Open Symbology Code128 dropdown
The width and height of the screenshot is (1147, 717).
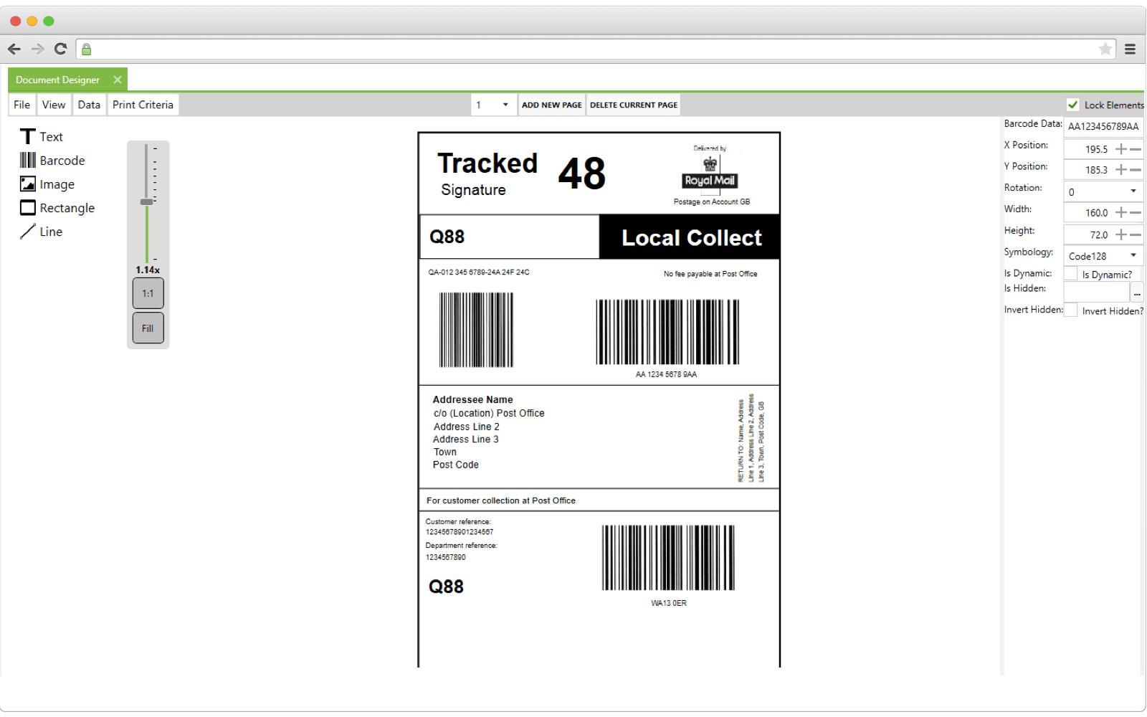[1133, 255]
